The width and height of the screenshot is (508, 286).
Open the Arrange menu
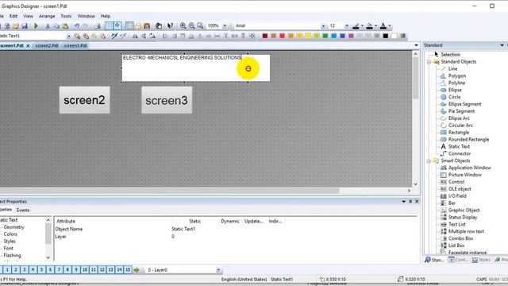47,16
